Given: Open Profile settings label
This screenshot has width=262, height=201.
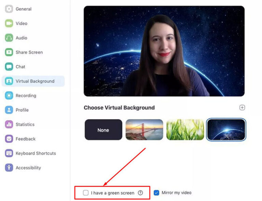Looking at the screenshot, I should click(22, 110).
